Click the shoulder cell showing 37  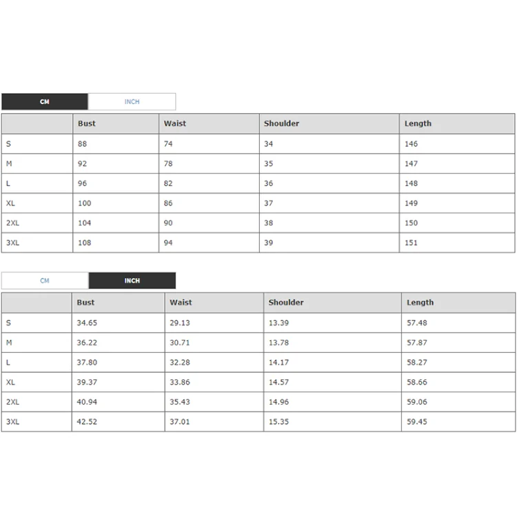click(x=269, y=203)
